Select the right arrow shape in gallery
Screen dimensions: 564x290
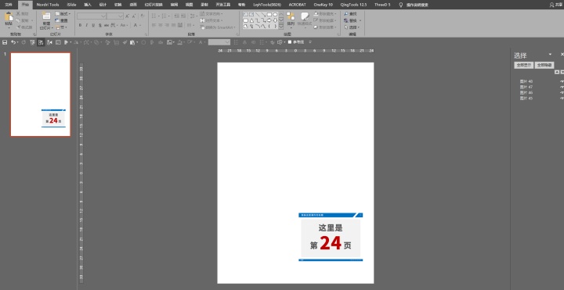point(269,20)
